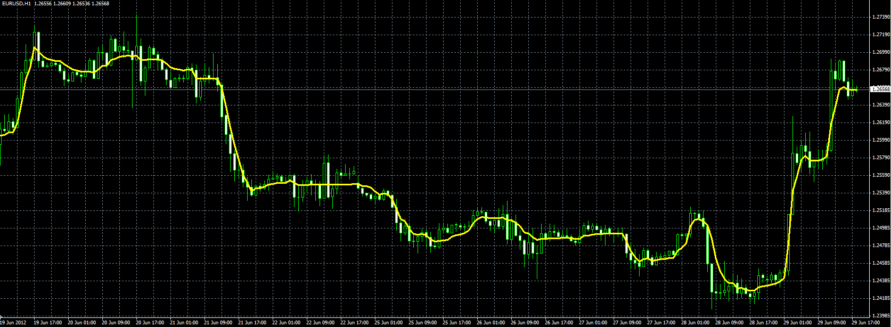This screenshot has height=327, width=891.
Task: Click the 1.26190 price axis label
Action: 881,122
